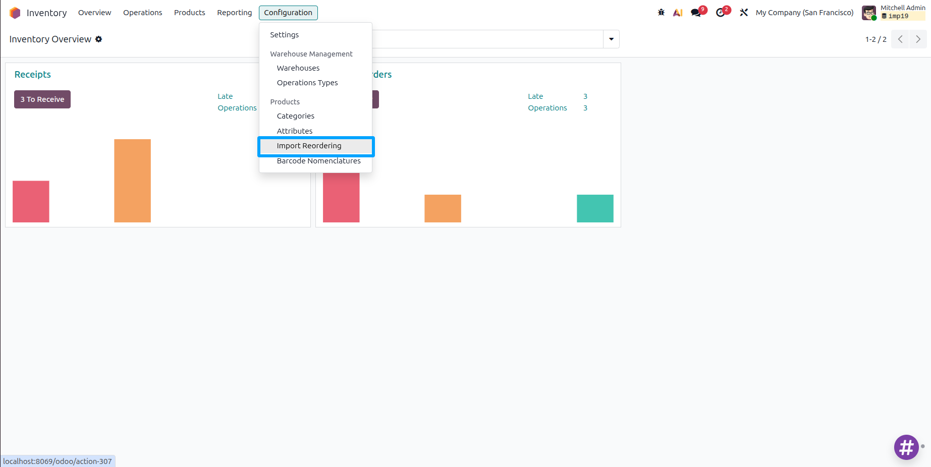Viewport: 931px width, 467px height.
Task: Click the orange bar in the Receipts chart
Action: click(x=132, y=181)
